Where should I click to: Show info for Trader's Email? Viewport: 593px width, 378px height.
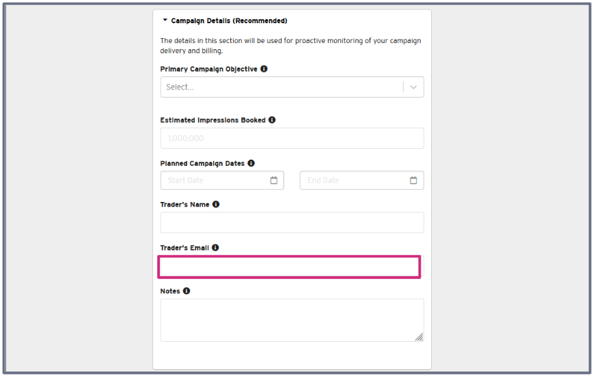pos(215,248)
